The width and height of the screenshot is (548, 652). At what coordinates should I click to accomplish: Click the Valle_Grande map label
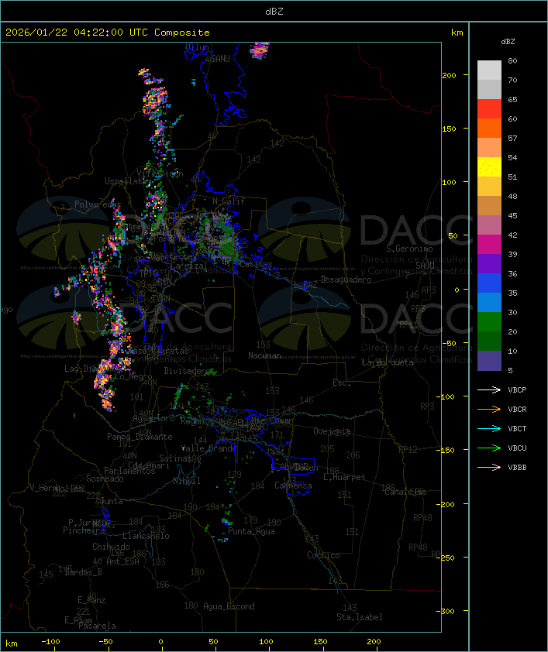tap(209, 448)
